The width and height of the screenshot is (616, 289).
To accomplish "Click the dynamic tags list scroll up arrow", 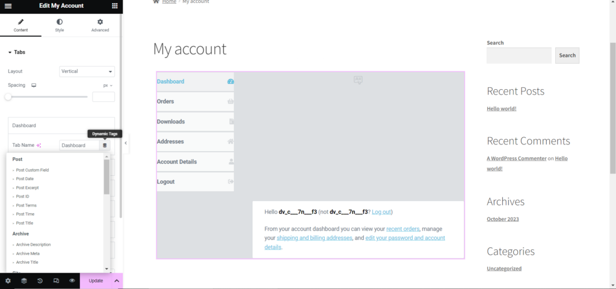I will click(x=107, y=157).
